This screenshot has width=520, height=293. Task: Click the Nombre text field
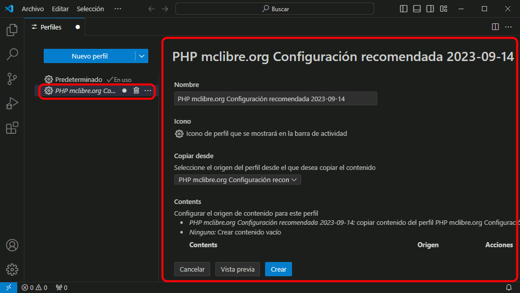(276, 99)
